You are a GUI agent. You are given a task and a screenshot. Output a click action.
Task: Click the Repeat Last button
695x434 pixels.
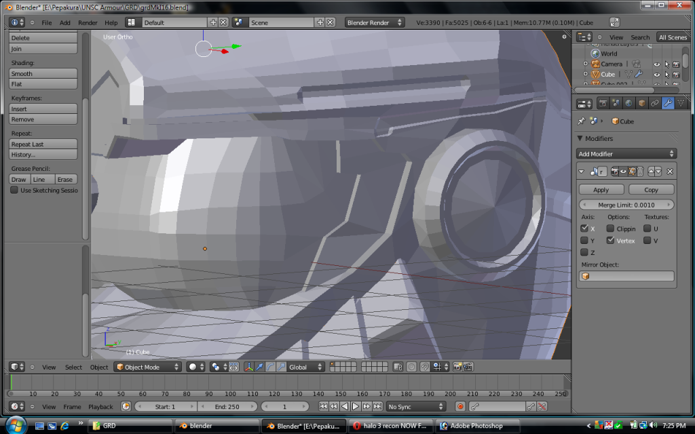[x=43, y=144]
